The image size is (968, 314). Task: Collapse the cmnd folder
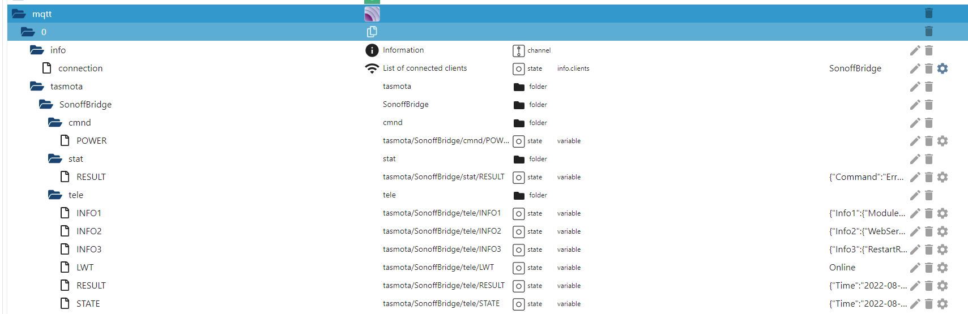click(55, 122)
